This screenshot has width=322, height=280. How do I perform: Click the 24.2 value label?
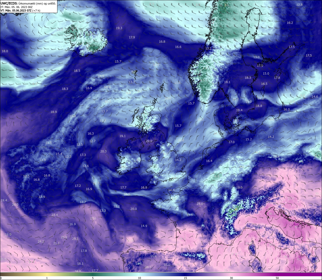pos(41,242)
